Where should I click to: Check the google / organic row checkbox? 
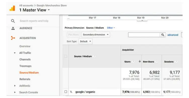pos(66,92)
